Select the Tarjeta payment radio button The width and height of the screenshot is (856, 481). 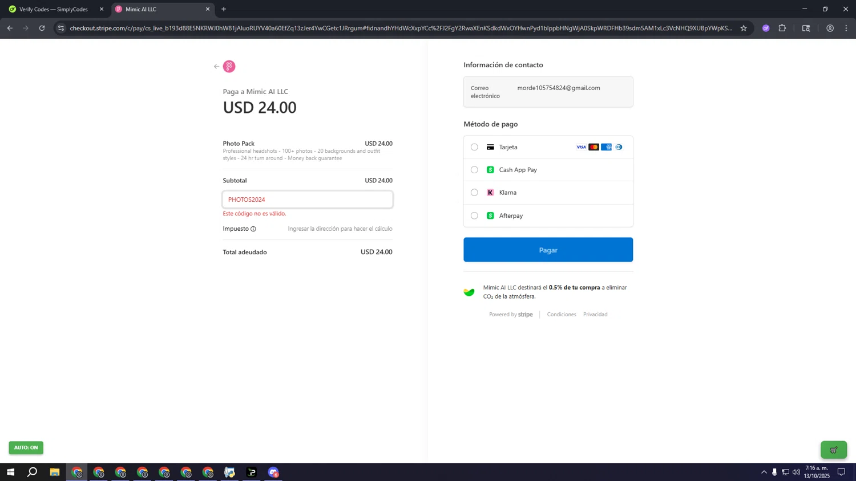coord(474,147)
